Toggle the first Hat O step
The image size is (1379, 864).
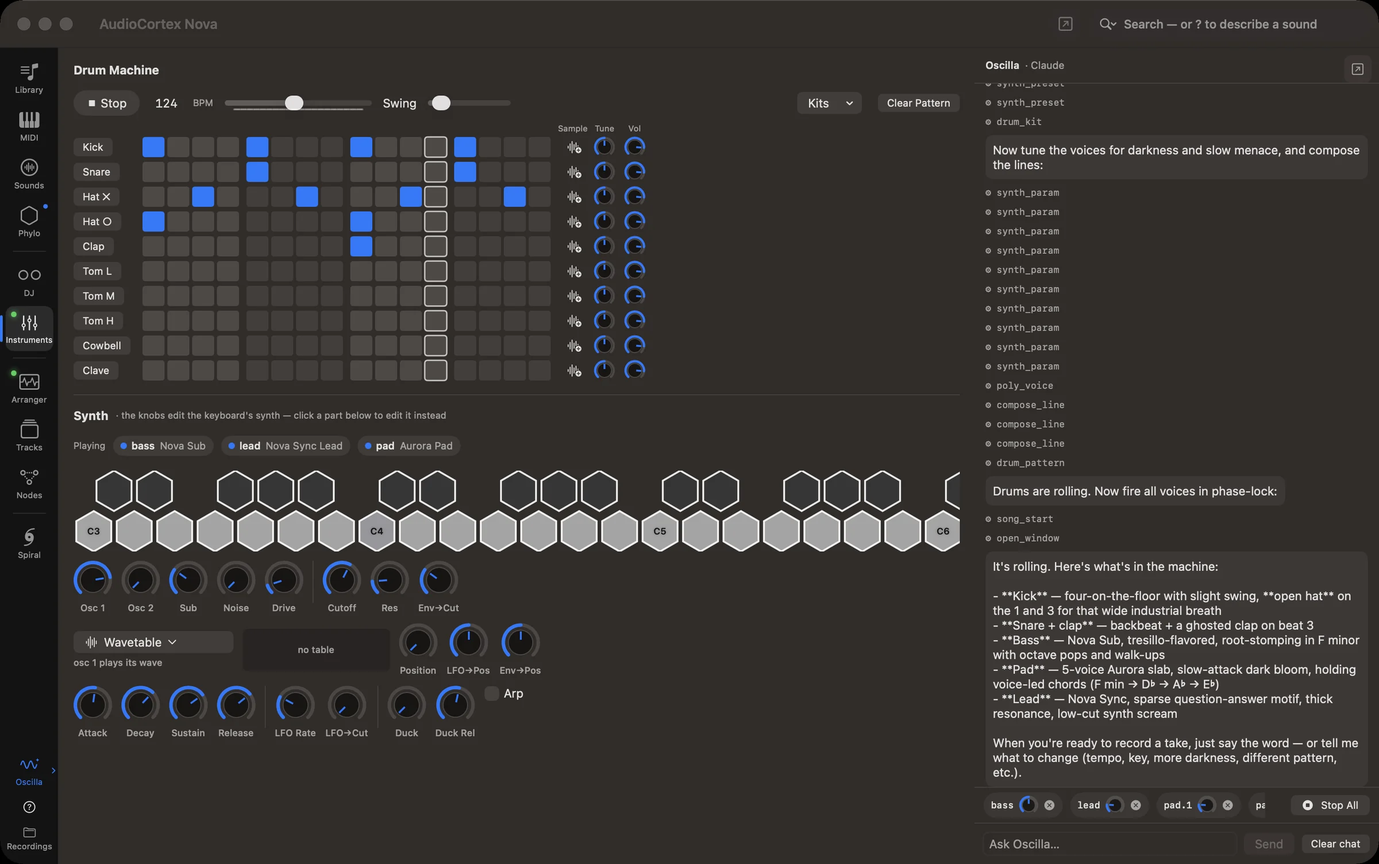pos(153,221)
